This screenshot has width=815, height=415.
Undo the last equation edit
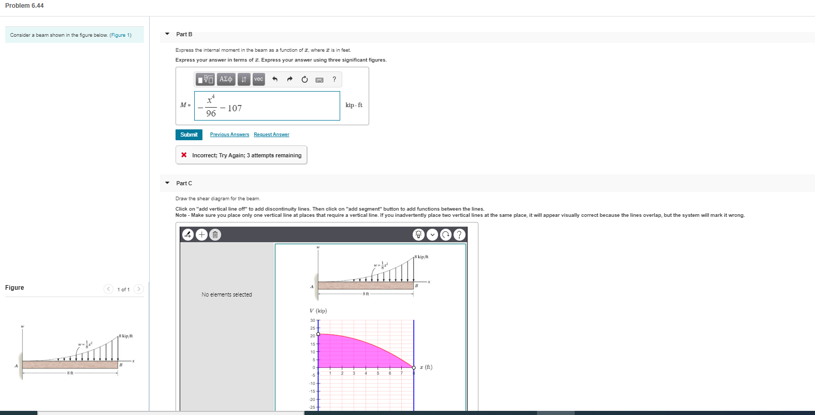pos(275,79)
